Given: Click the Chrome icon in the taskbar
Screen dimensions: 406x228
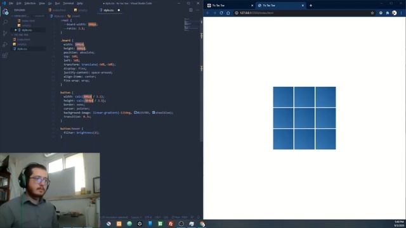Looking at the screenshot, I should [x=202, y=224].
